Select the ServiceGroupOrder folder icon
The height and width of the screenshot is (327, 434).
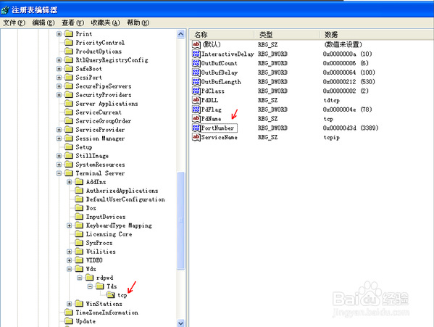[69, 120]
